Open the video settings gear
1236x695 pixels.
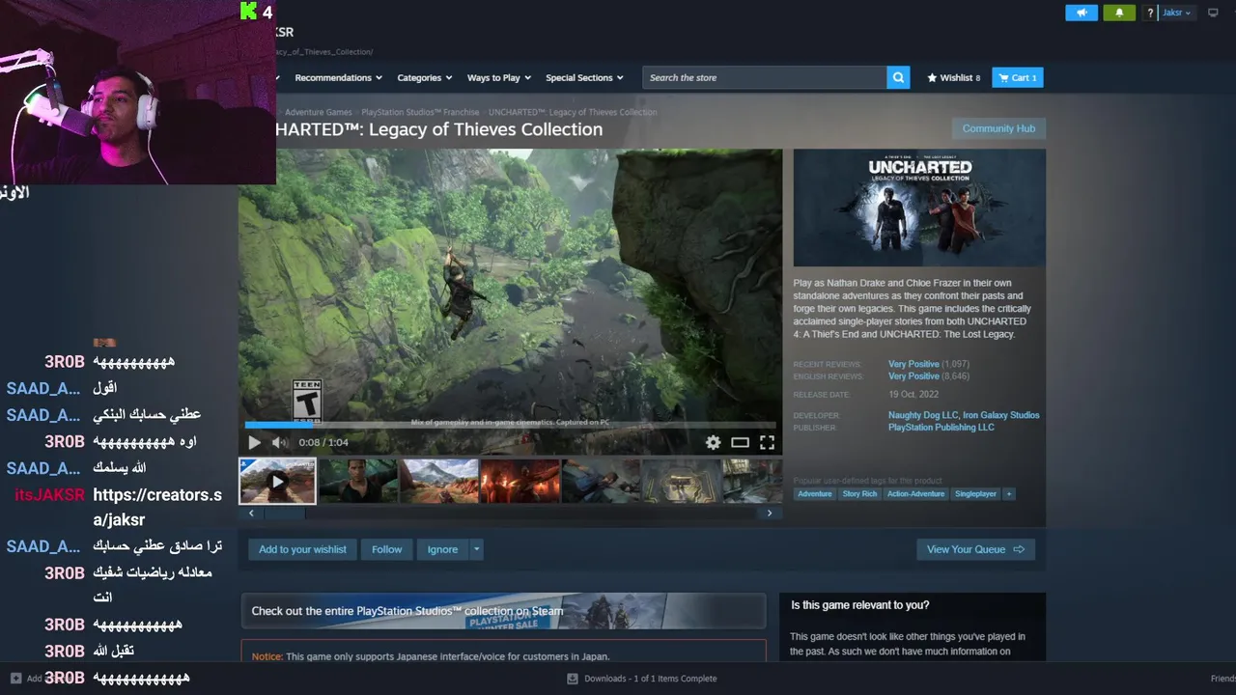click(713, 442)
